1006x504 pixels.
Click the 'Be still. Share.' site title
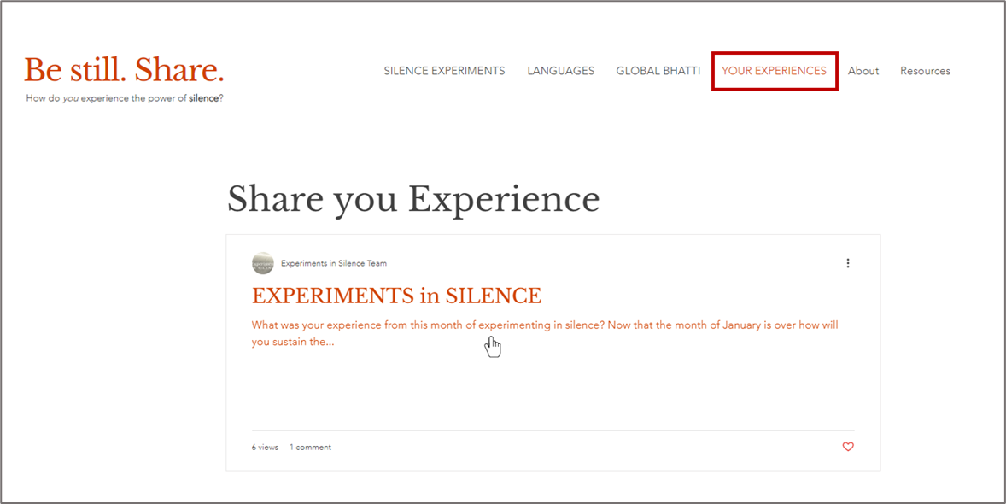tap(125, 70)
